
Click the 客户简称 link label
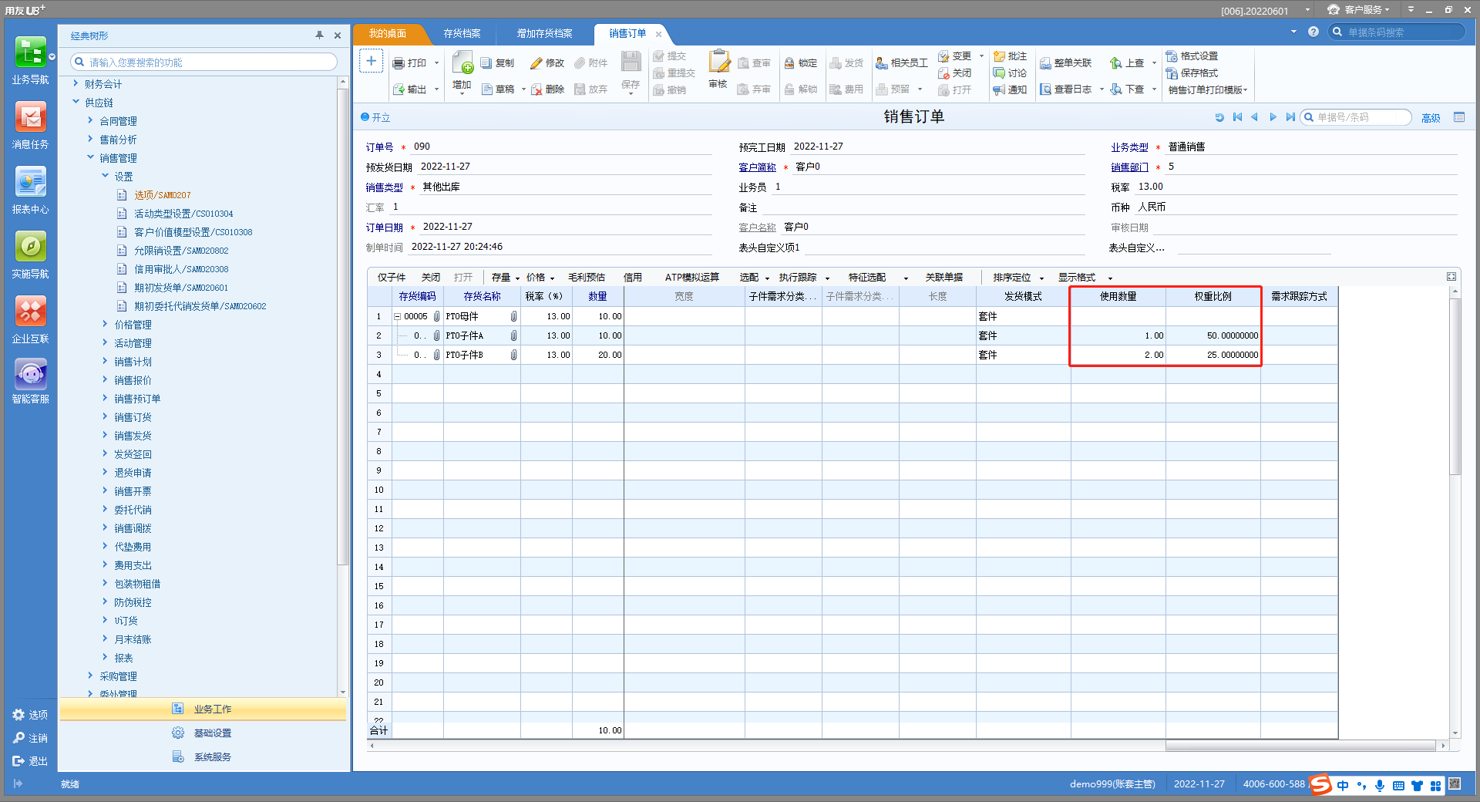click(757, 167)
